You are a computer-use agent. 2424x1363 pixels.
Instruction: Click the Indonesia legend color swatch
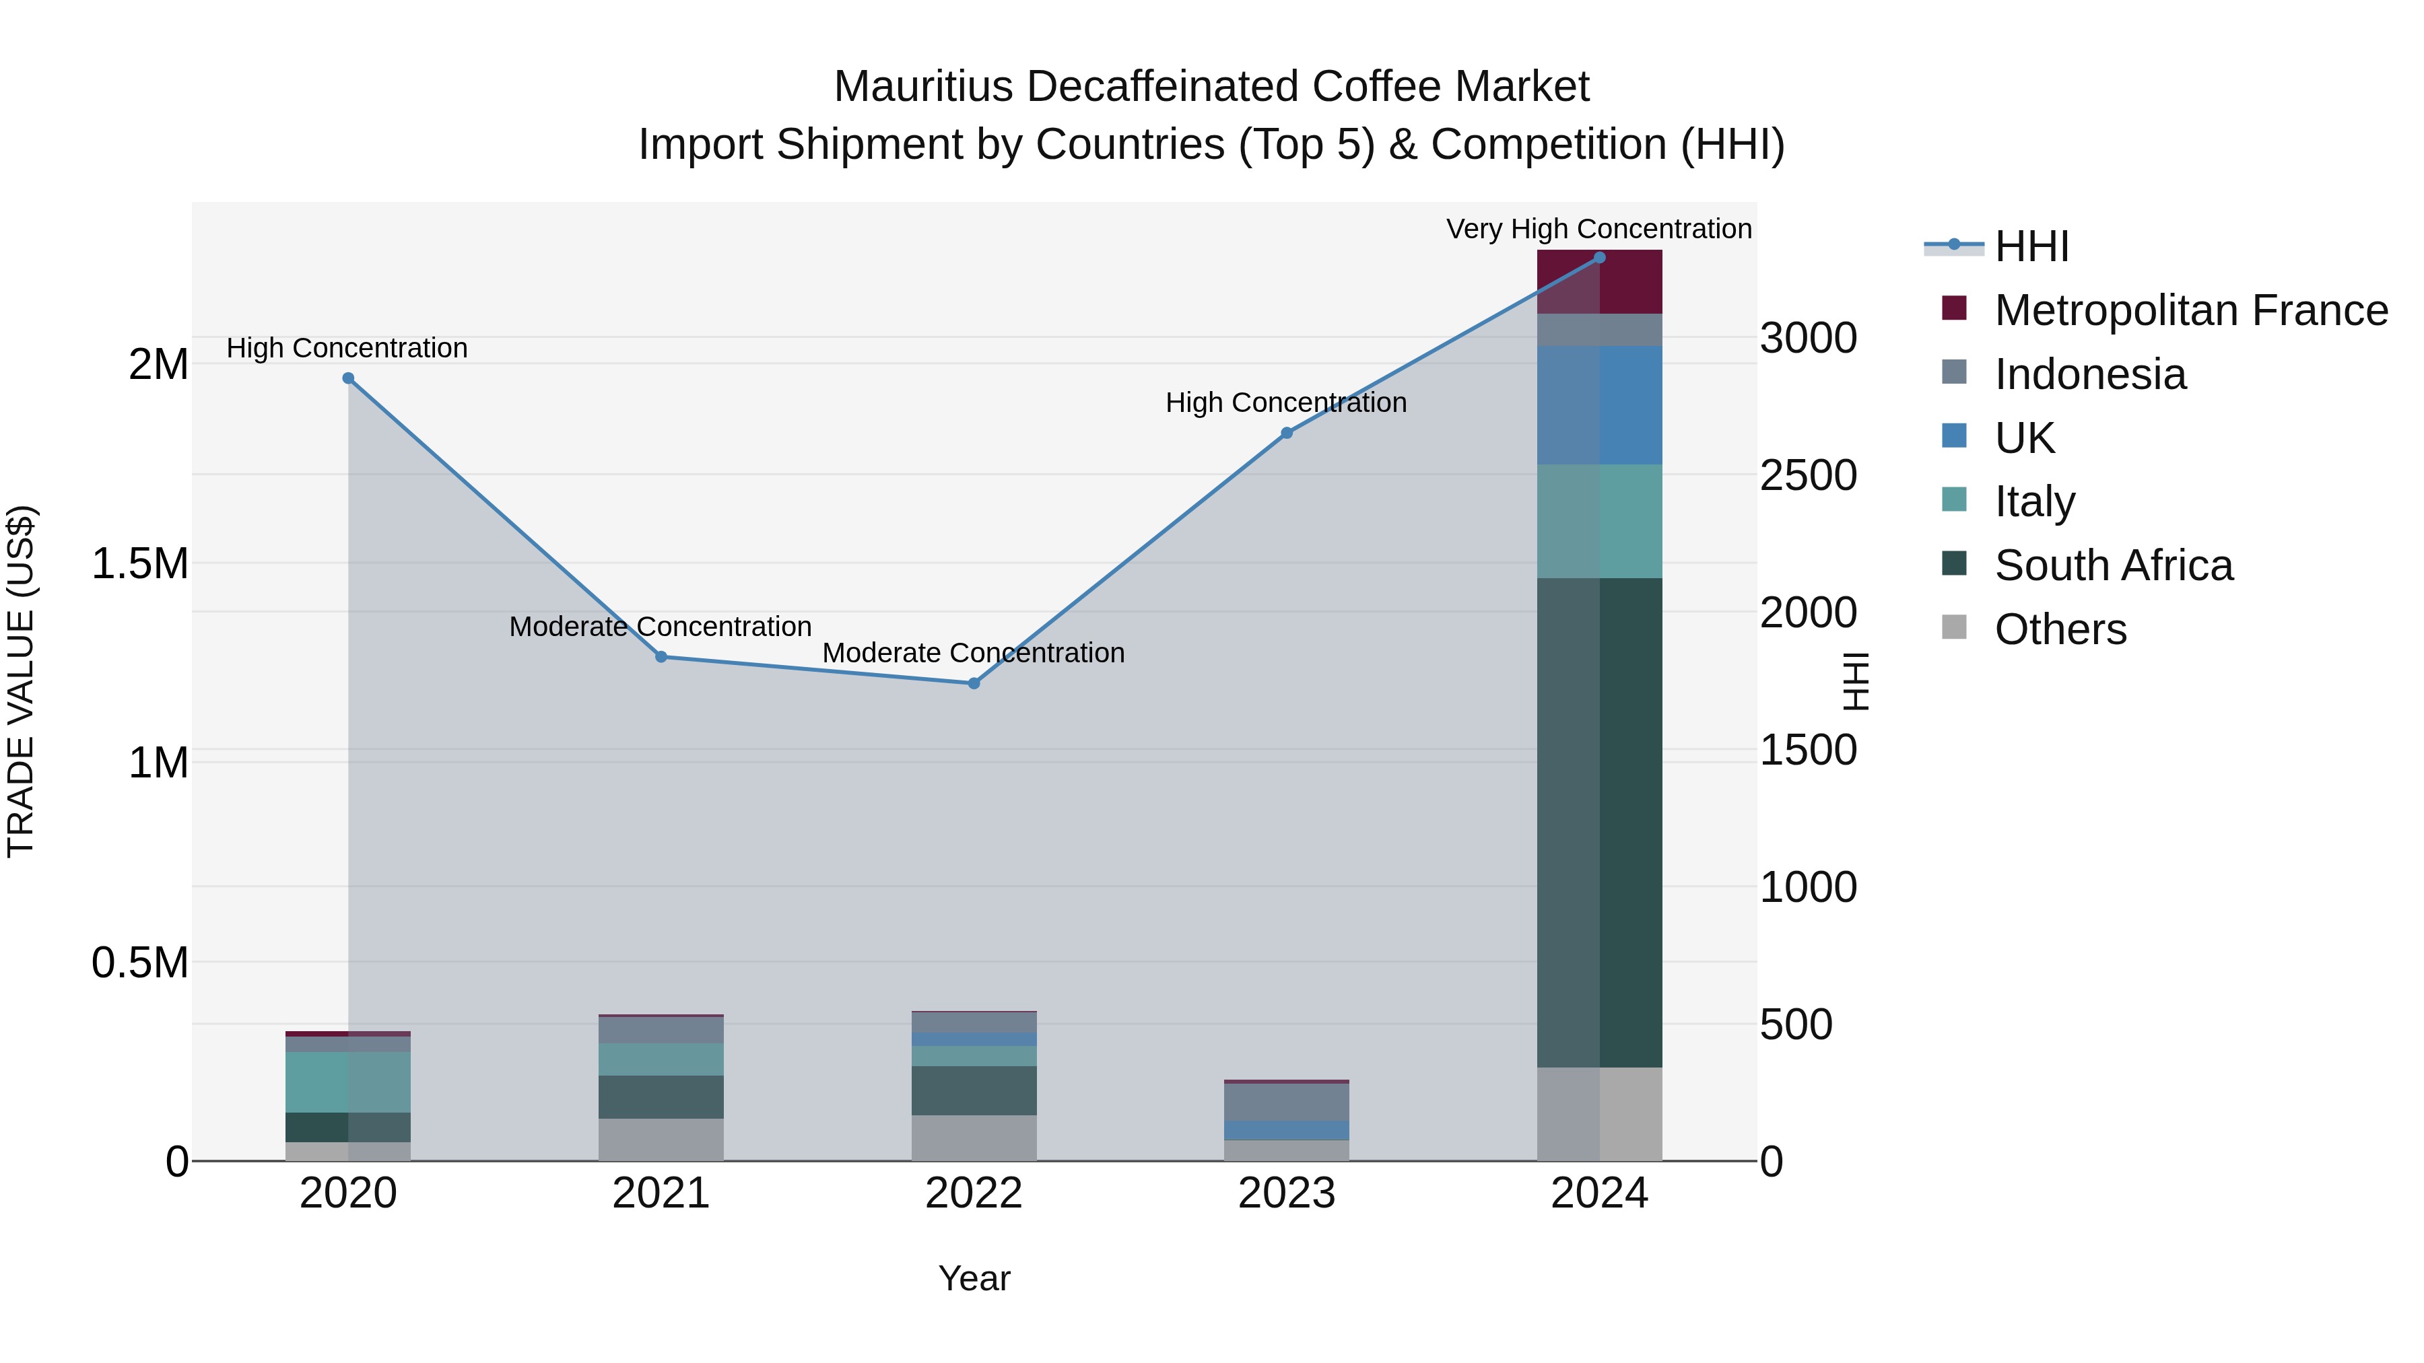1955,372
